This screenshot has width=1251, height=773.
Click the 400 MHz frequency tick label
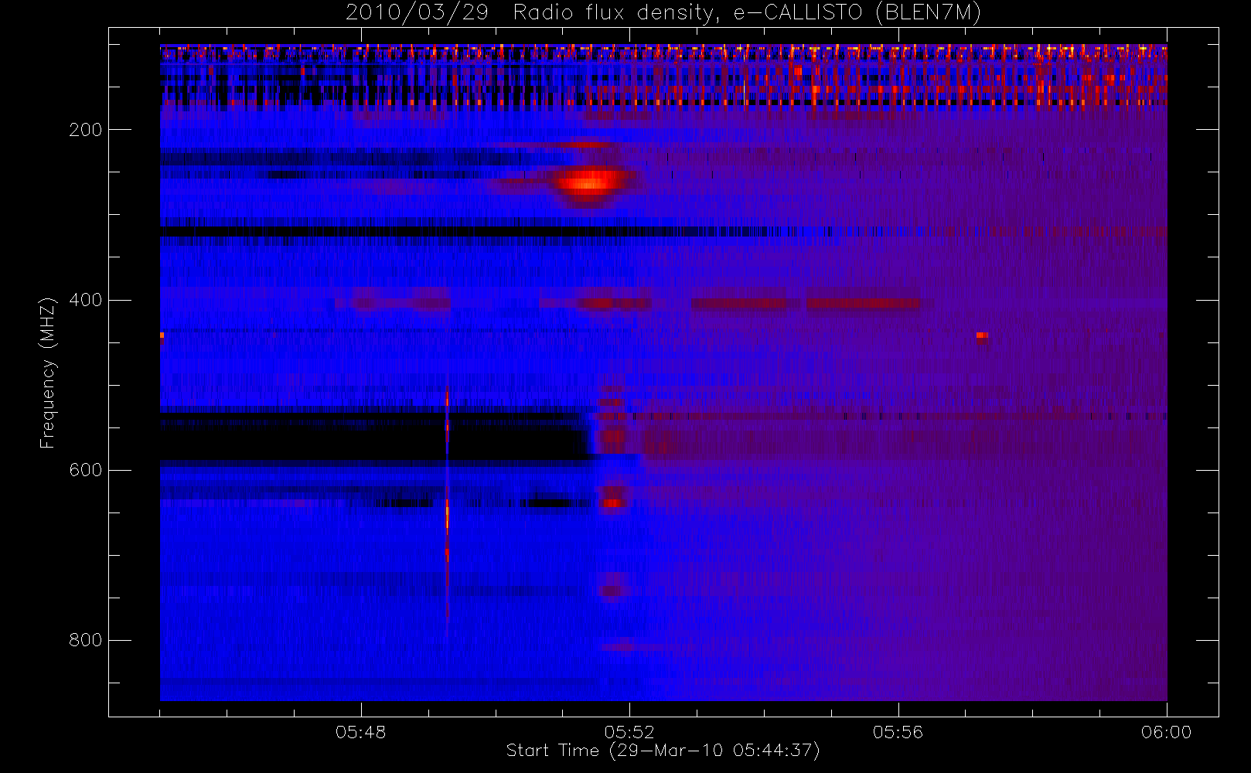point(86,300)
